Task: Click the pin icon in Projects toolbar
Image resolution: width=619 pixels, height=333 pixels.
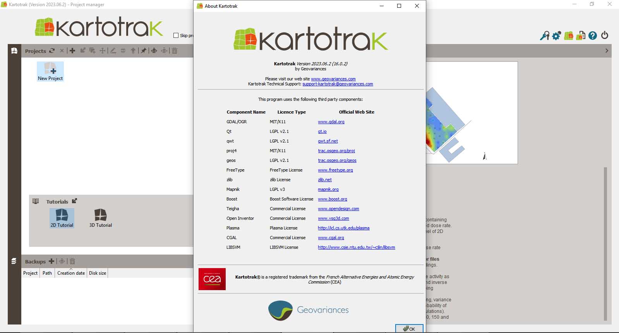Action: (x=144, y=51)
